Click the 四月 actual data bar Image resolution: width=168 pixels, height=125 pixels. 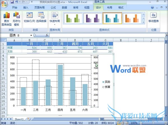point(60,85)
